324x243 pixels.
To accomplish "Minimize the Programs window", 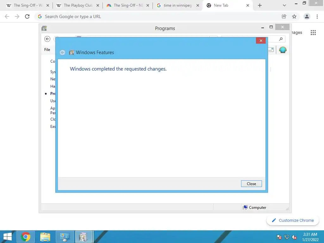I will 262,27.
